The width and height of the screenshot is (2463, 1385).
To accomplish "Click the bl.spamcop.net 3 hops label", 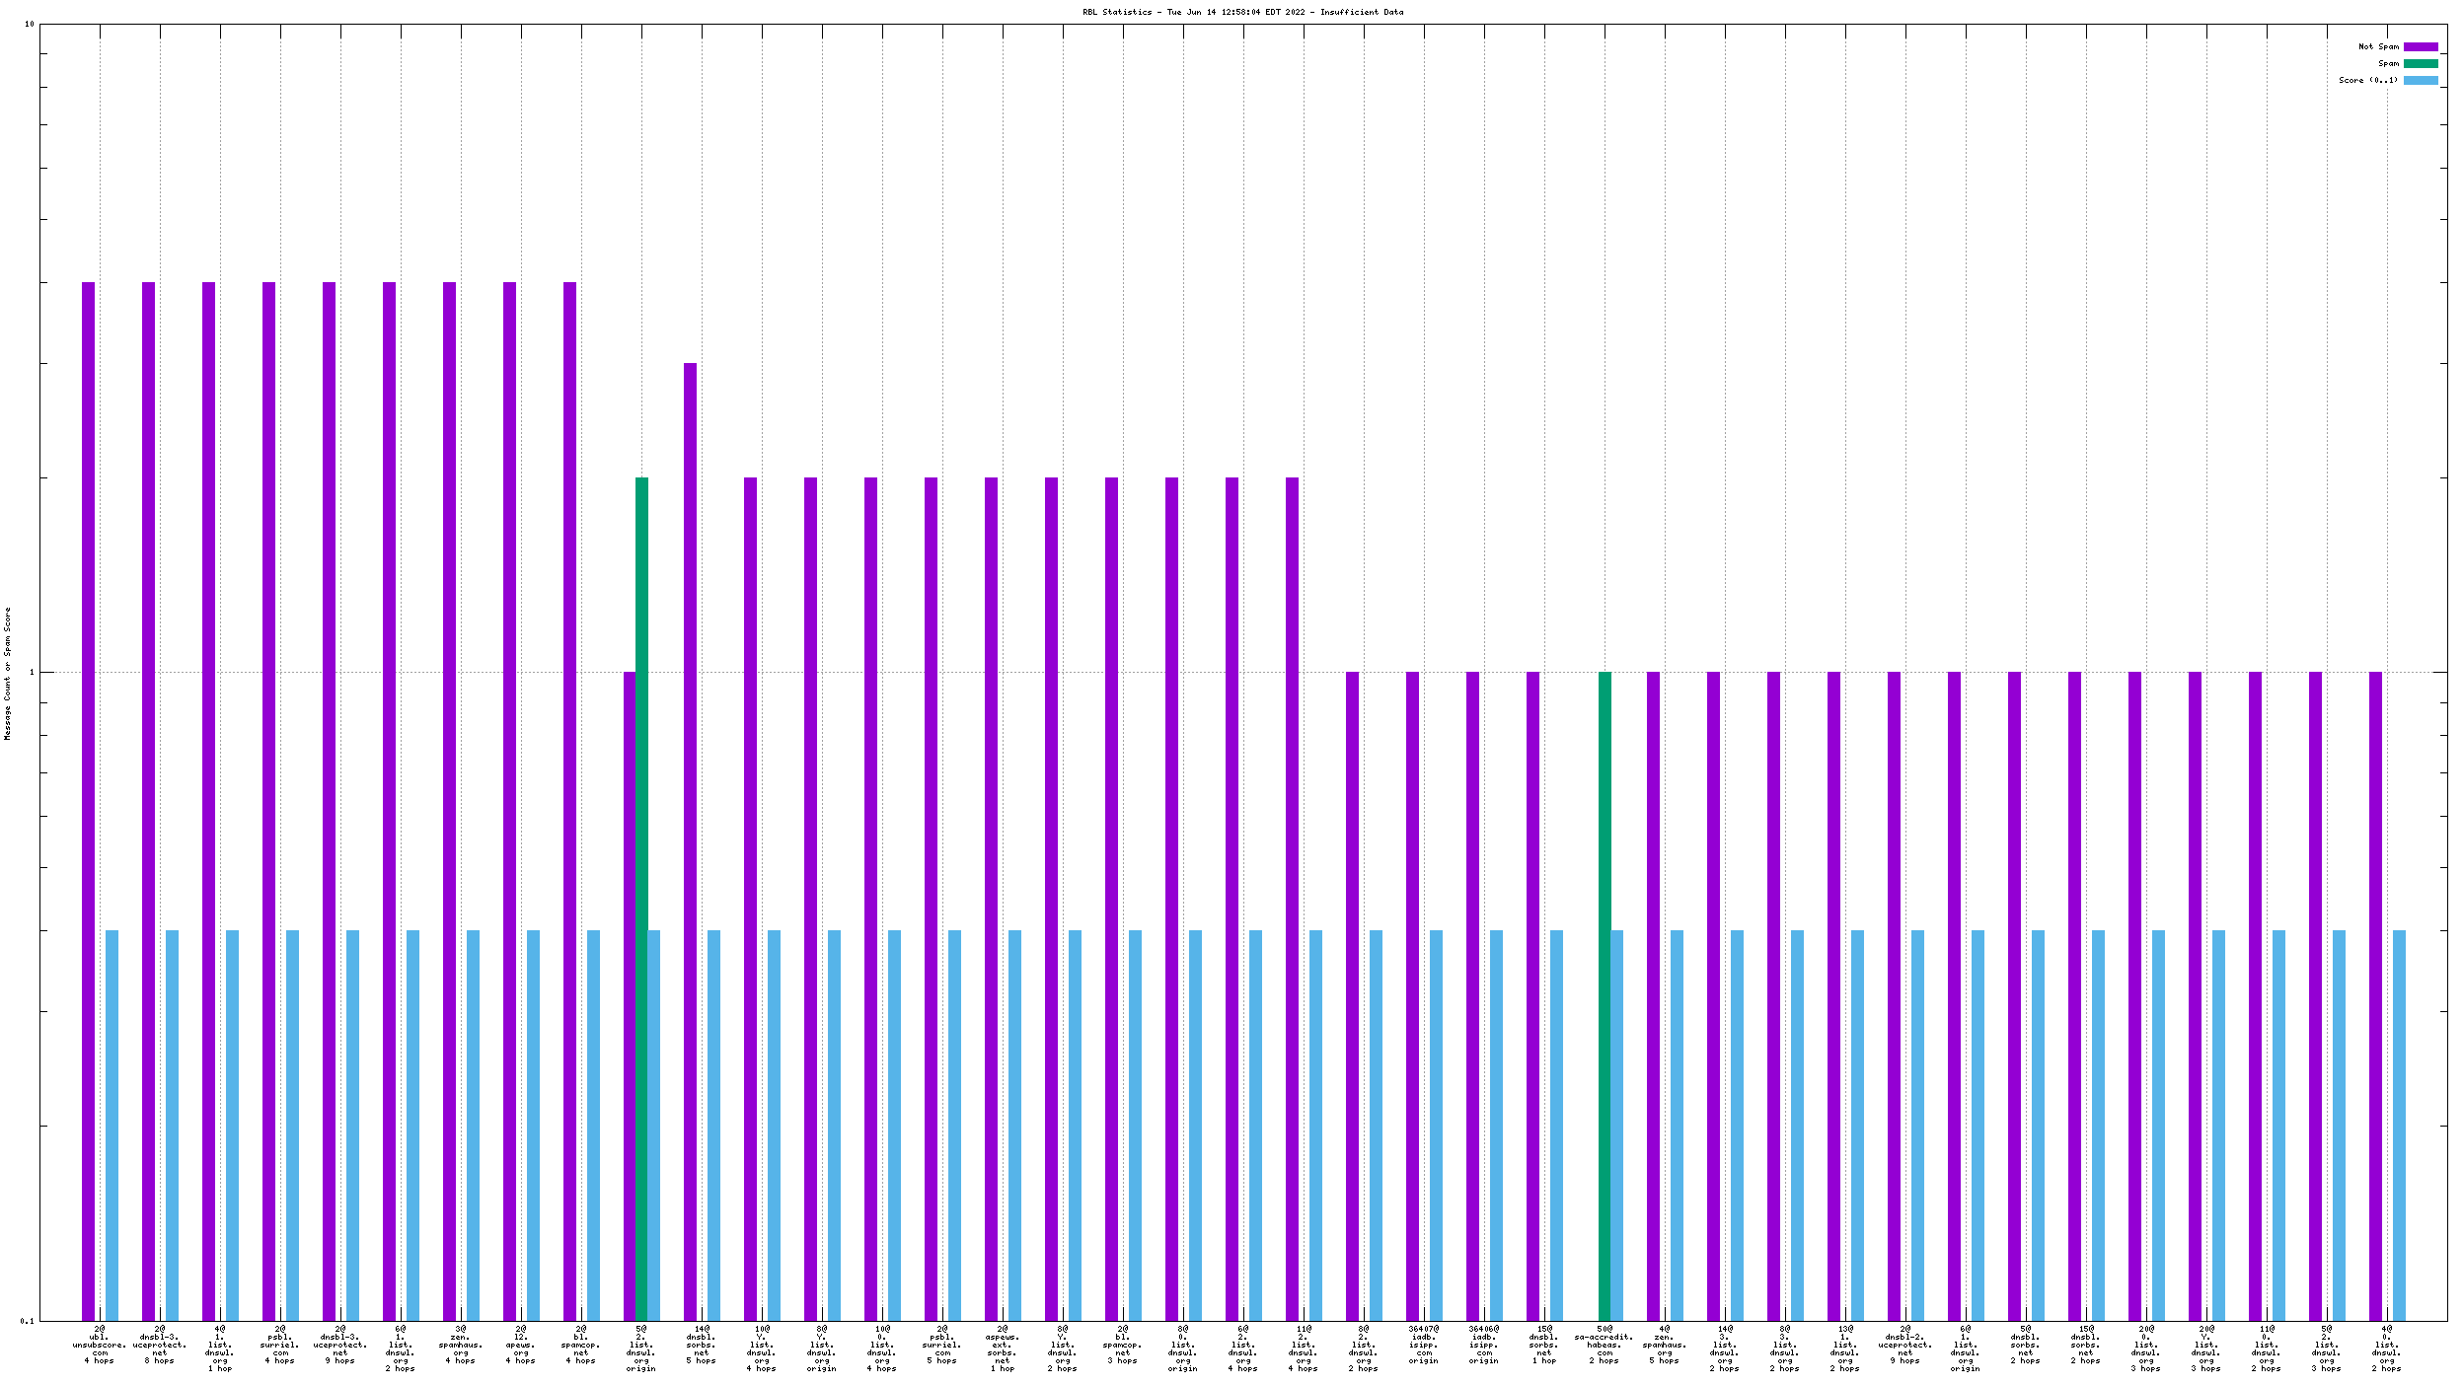I will (1122, 1345).
